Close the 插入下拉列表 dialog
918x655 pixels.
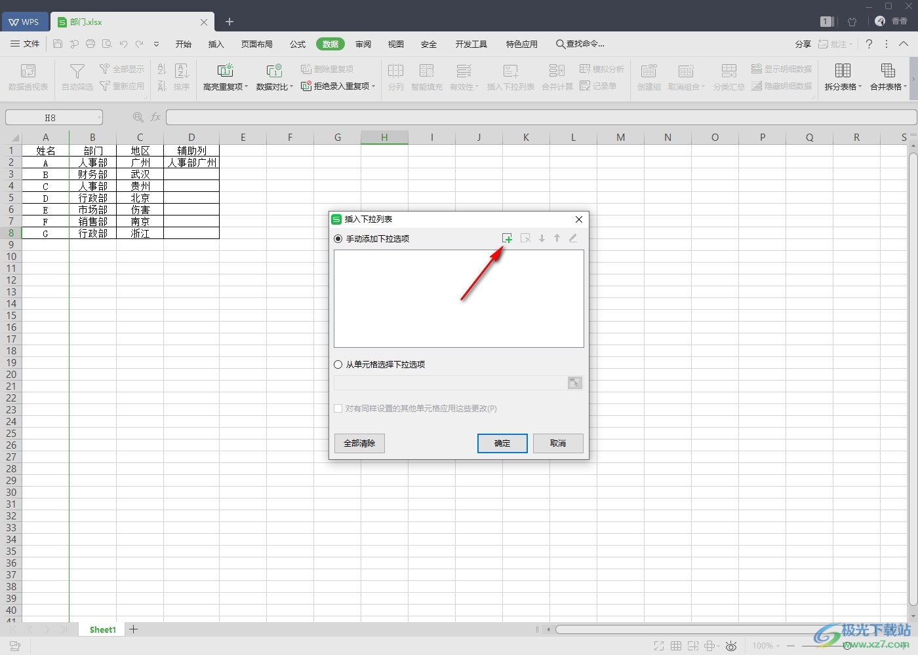tap(579, 219)
